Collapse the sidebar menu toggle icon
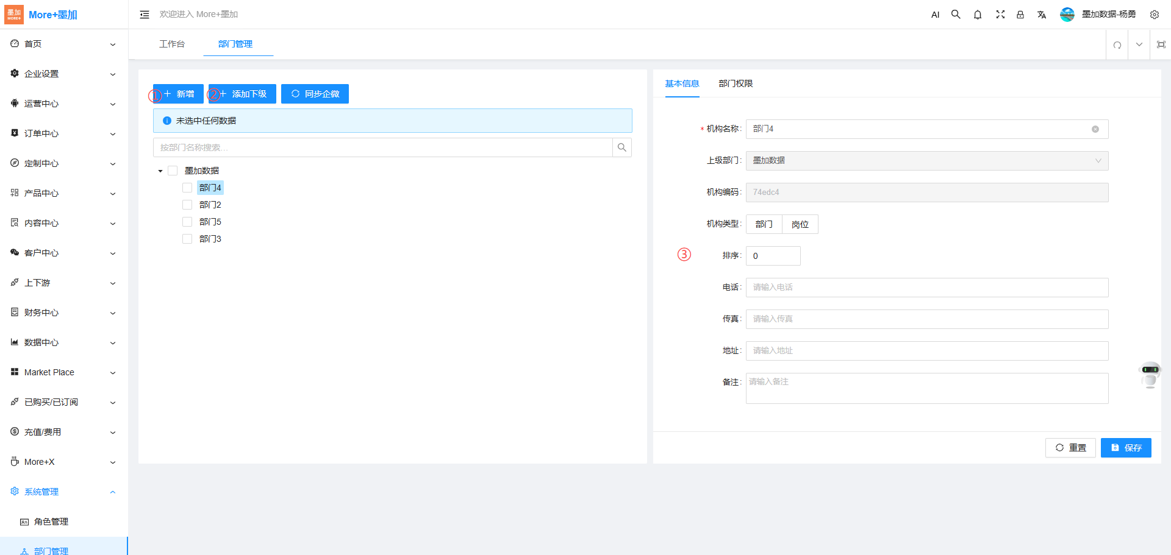 (x=145, y=15)
